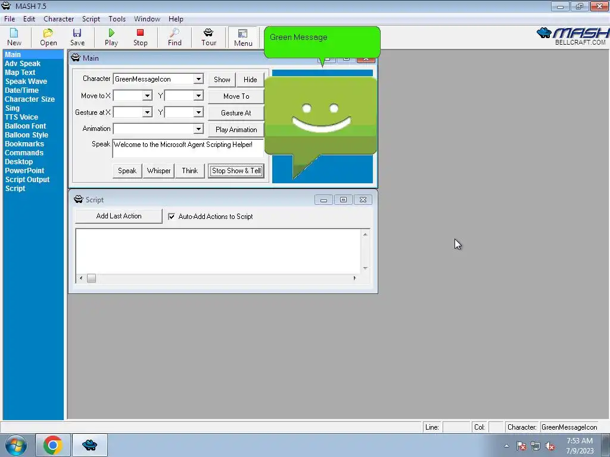Click the Speak text input field
The height and width of the screenshot is (457, 610).
(188, 148)
